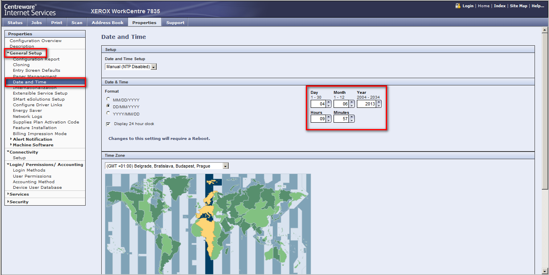Click the Site Map link
The height and width of the screenshot is (275, 549).
click(518, 6)
